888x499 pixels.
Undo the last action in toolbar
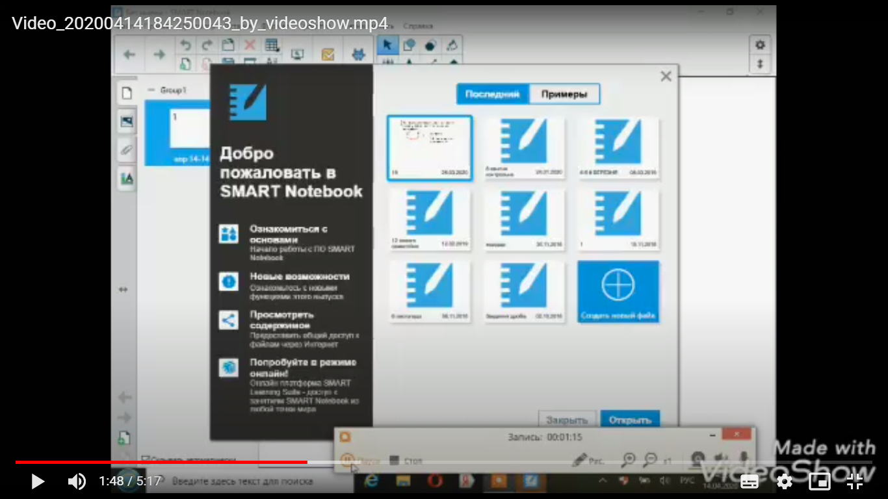tap(185, 45)
